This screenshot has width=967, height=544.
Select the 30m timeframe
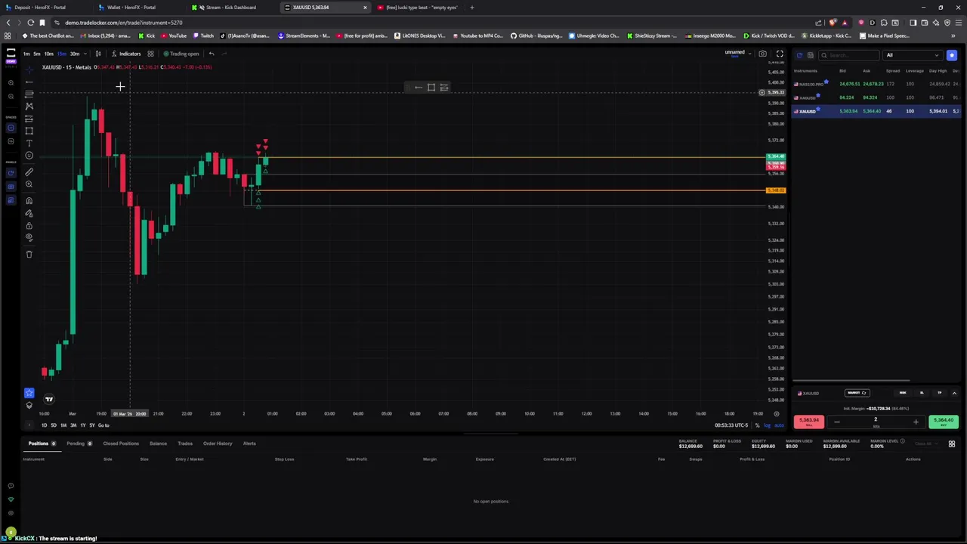(x=75, y=54)
